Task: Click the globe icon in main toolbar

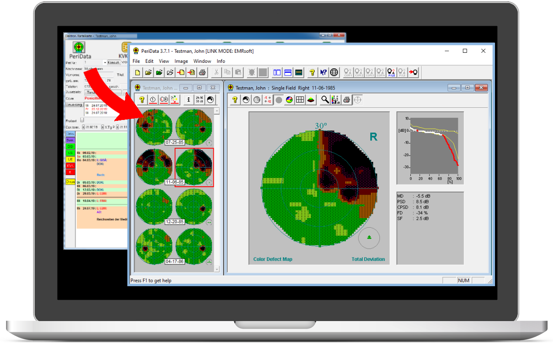Action: click(334, 72)
